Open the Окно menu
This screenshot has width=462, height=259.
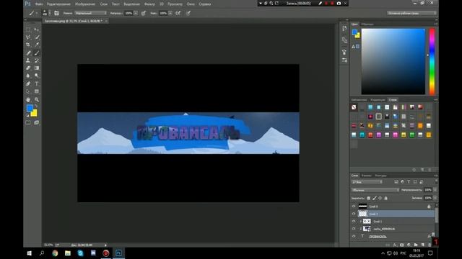coord(191,4)
